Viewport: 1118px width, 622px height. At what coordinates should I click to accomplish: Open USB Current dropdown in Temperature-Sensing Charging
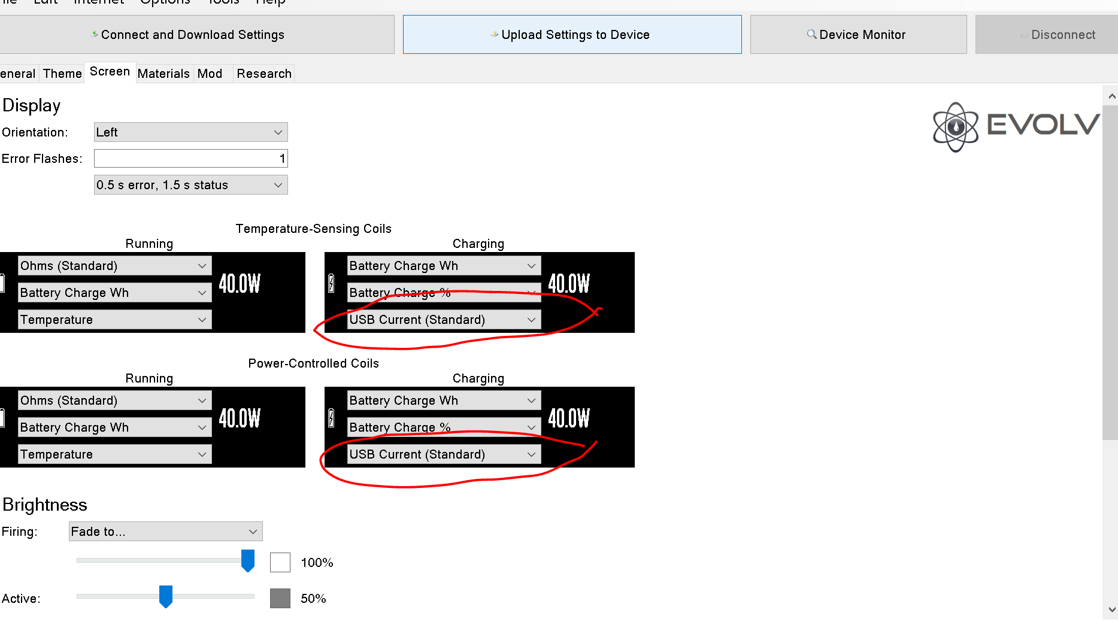[443, 320]
